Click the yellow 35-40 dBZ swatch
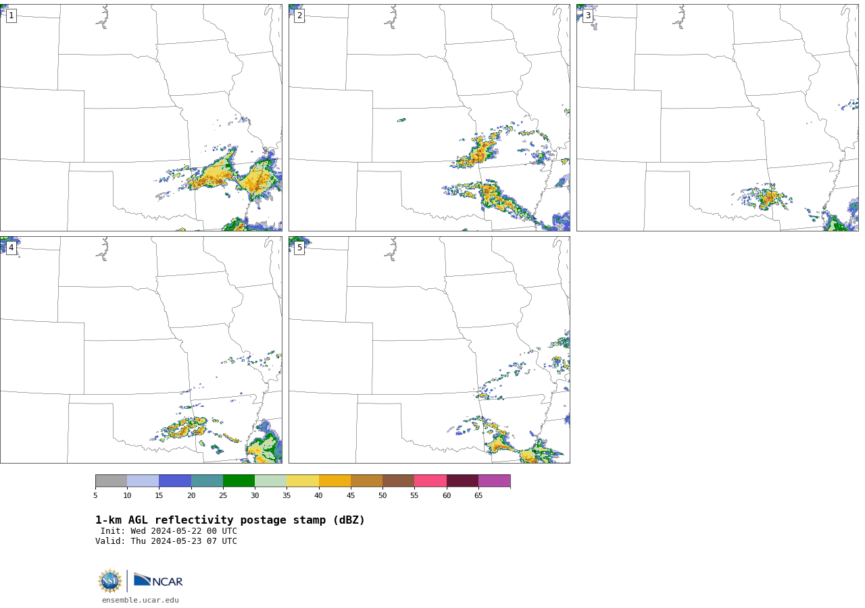Screen dimensions: 865x608 [303, 480]
